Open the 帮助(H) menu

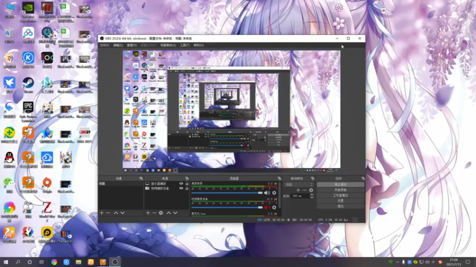199,45
